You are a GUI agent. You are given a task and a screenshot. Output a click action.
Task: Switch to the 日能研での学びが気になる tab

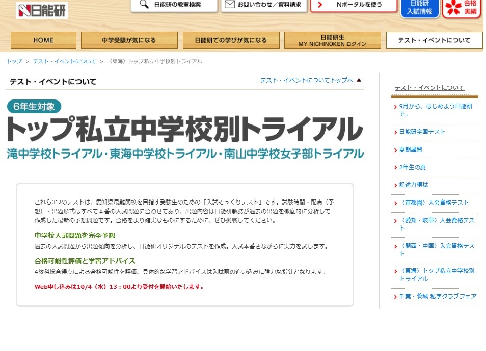tap(231, 40)
